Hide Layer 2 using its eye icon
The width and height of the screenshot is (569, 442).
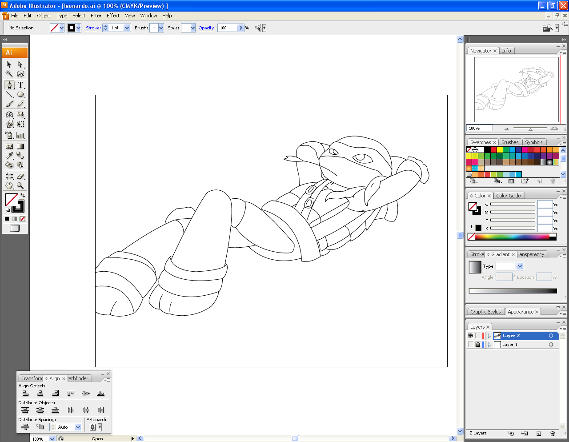(x=471, y=336)
